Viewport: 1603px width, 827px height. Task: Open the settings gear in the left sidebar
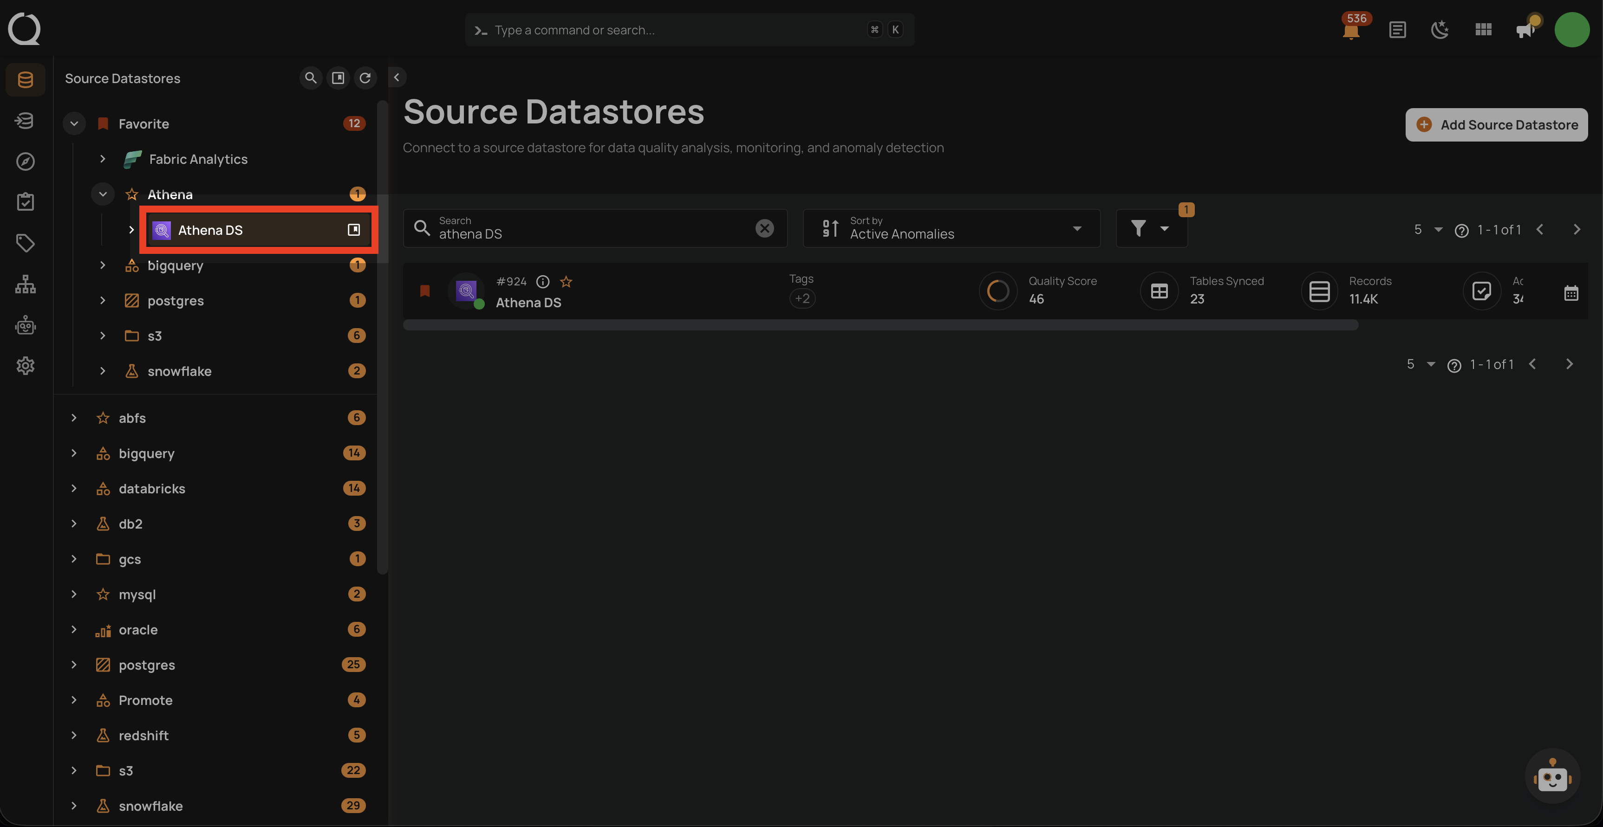coord(25,365)
